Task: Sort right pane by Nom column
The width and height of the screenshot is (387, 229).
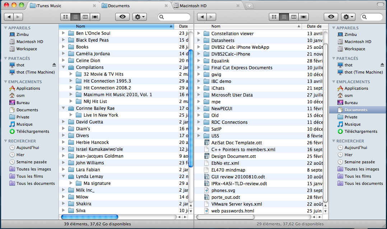Action: 248,26
